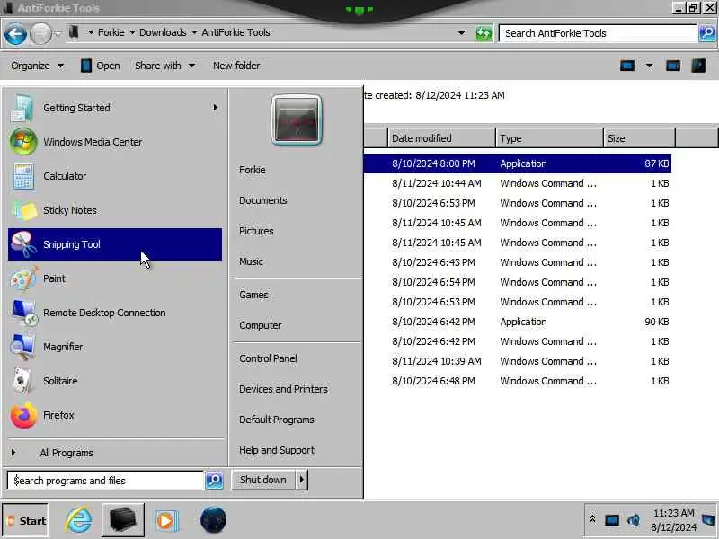The width and height of the screenshot is (719, 539).
Task: Open the Shut down options arrow
Action: pos(302,480)
